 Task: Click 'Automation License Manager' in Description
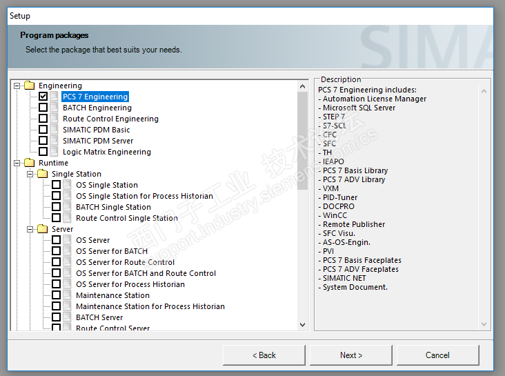375,99
